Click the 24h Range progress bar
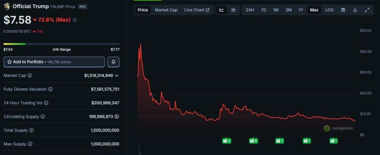The width and height of the screenshot is (380, 155). [x=61, y=44]
